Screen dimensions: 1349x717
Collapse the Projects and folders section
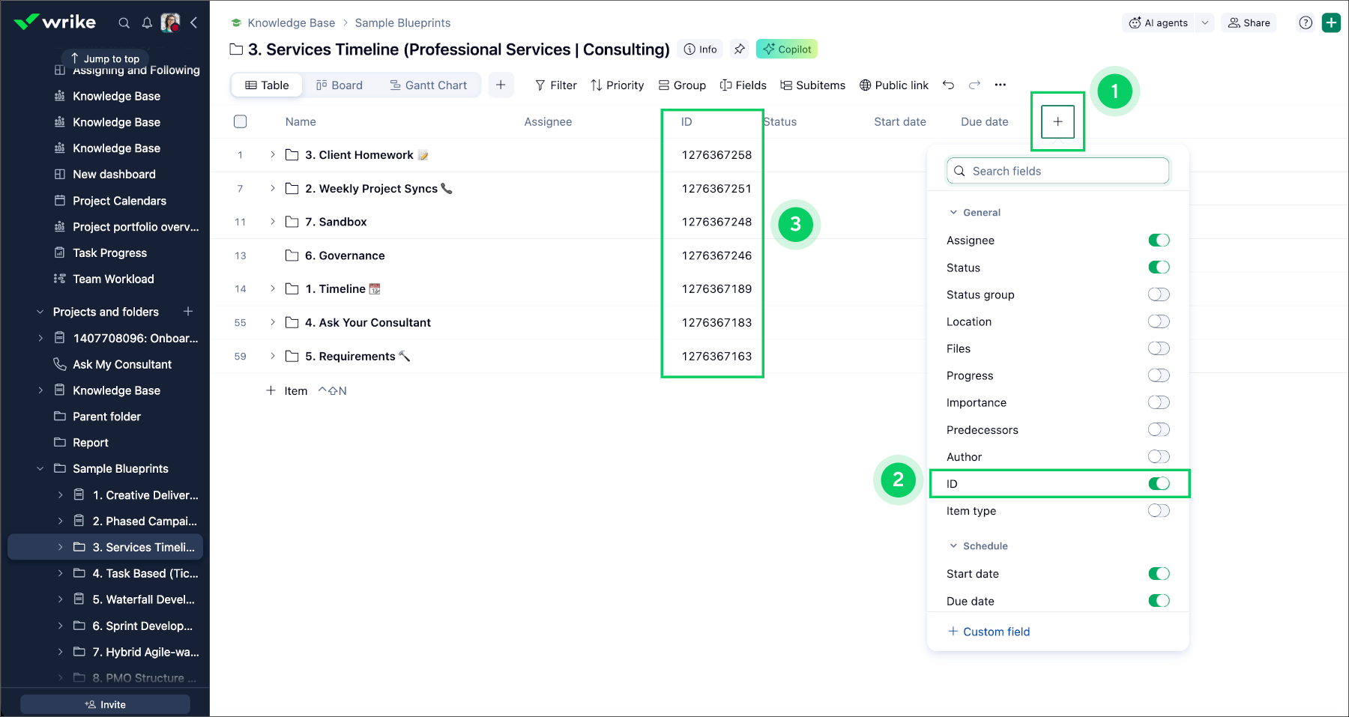(x=40, y=312)
